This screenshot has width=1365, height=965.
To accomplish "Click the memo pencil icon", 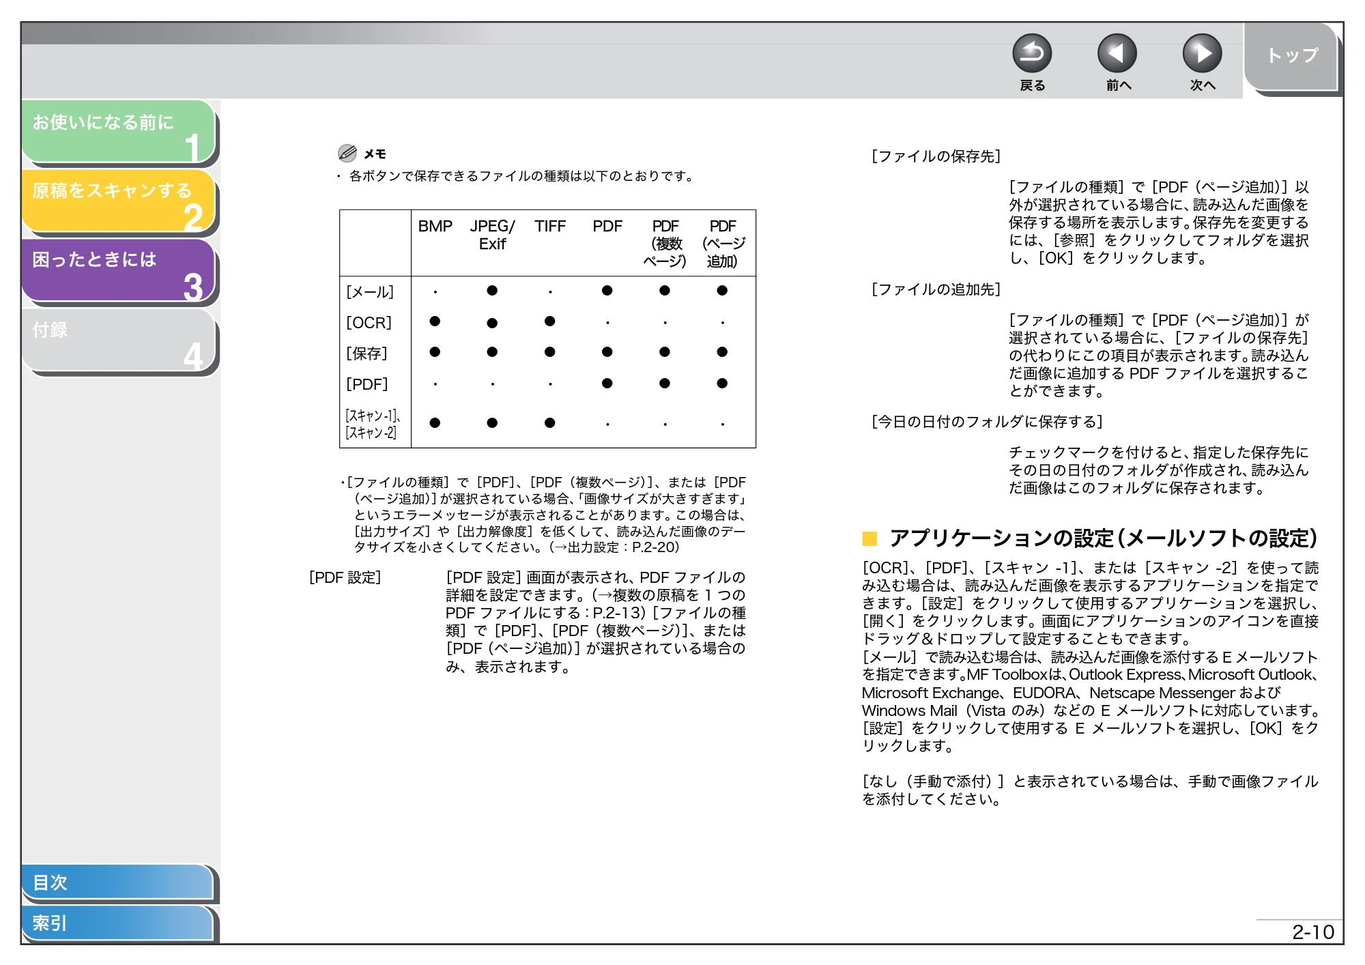I will [347, 153].
